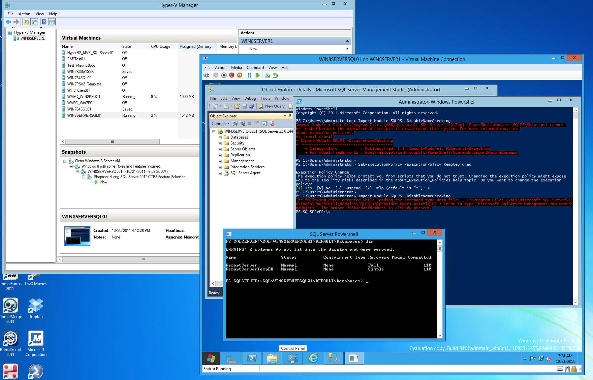593x380 pixels.
Task: Expand the Replication node
Action: coord(220,155)
